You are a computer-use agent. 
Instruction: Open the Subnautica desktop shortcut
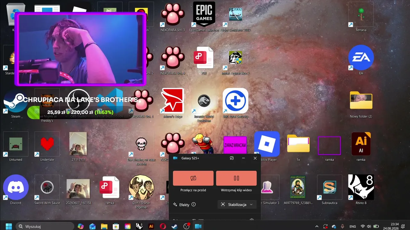click(x=330, y=190)
